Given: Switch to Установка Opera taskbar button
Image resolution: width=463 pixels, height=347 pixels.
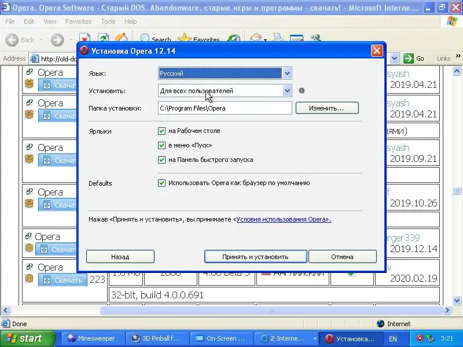Looking at the screenshot, I should tap(351, 338).
